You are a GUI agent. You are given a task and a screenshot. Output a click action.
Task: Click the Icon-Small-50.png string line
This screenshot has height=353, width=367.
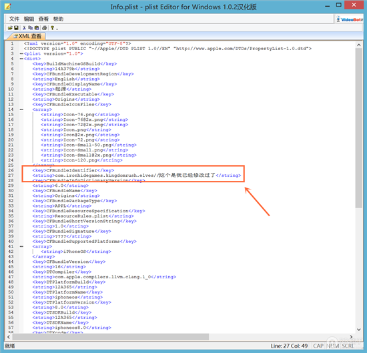click(x=89, y=145)
